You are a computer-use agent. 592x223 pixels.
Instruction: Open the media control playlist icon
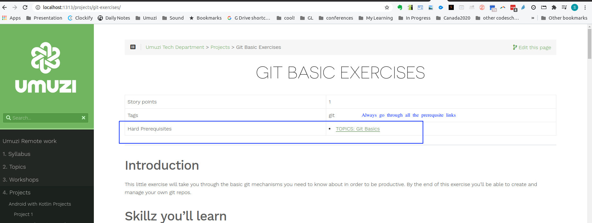[x=564, y=7]
